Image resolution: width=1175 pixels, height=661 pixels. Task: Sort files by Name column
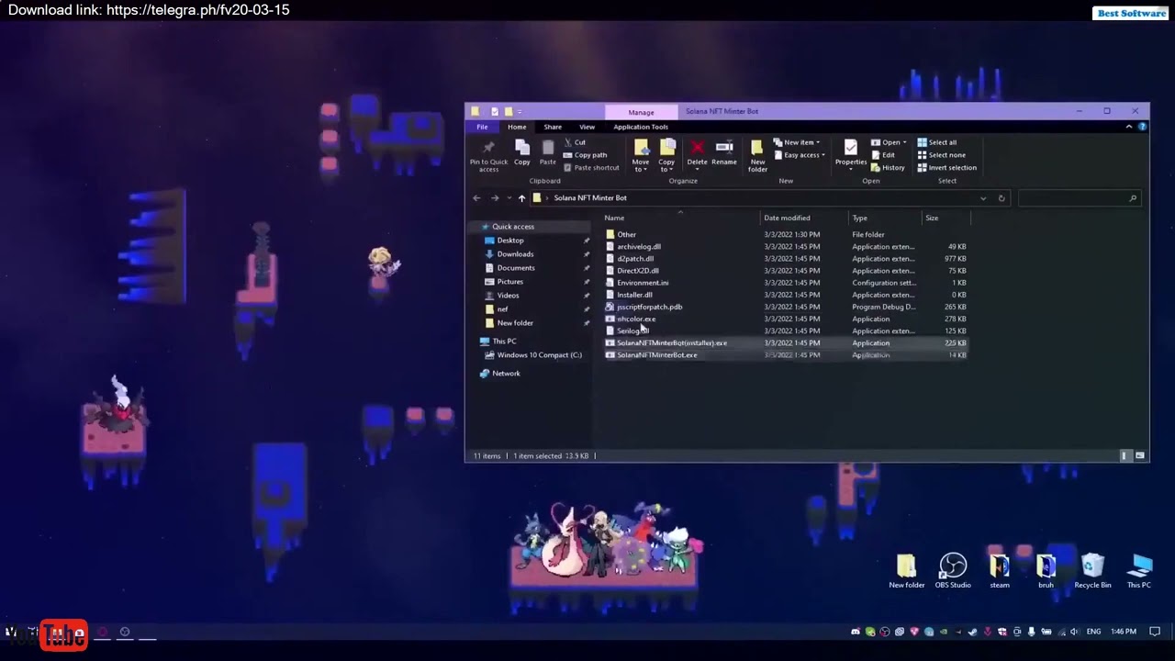pos(681,218)
